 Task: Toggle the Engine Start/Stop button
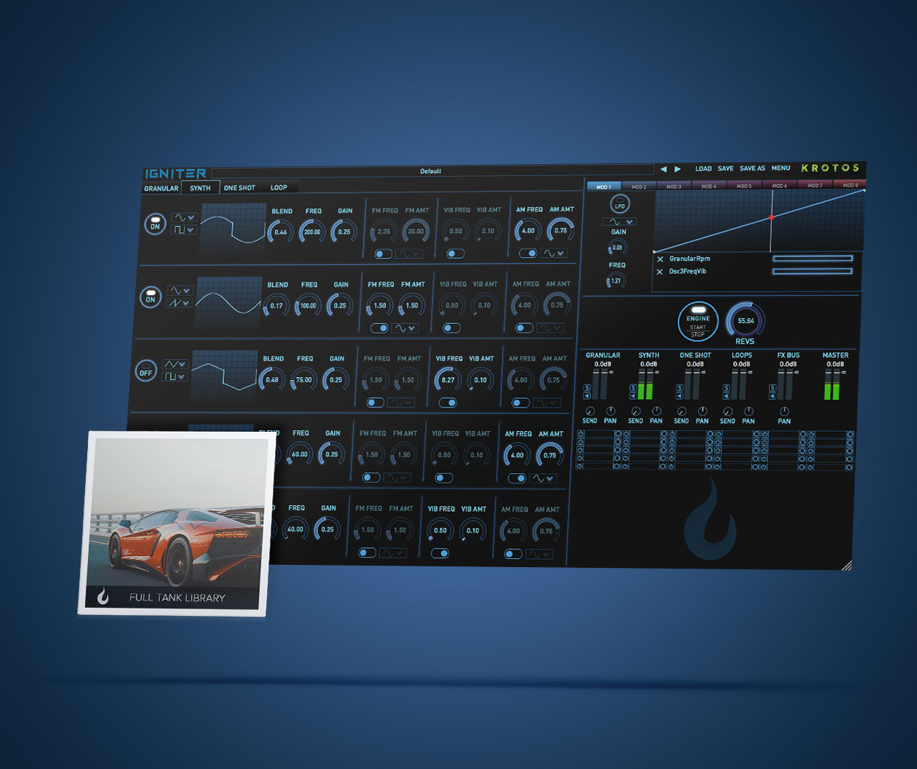698,322
